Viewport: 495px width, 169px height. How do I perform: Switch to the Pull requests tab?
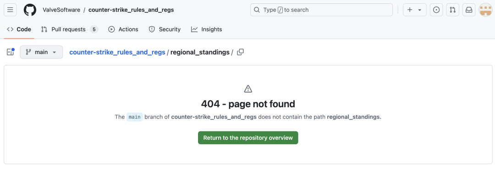click(70, 29)
